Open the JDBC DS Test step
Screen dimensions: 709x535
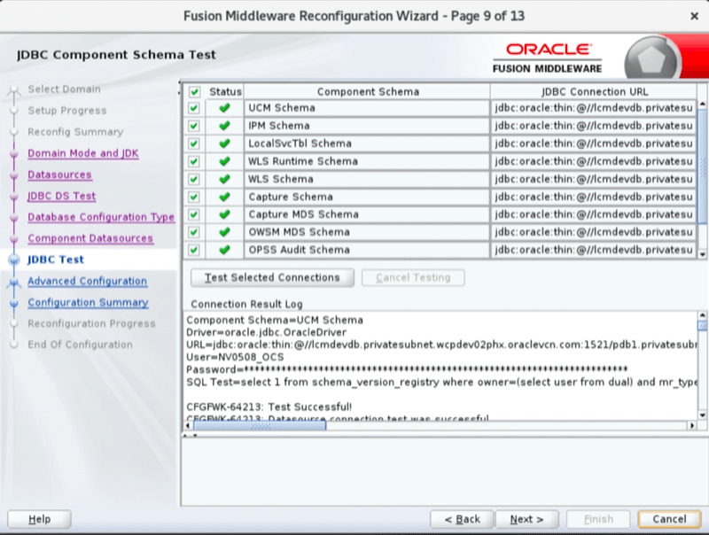click(x=62, y=196)
